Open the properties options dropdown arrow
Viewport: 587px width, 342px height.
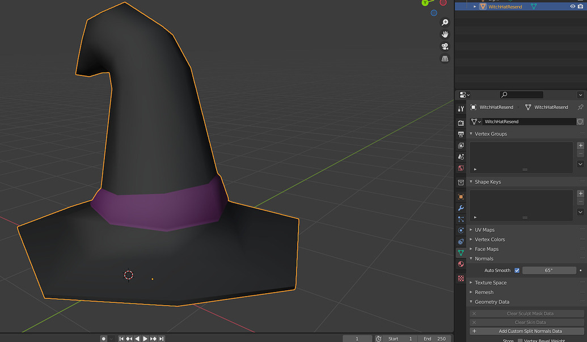580,95
